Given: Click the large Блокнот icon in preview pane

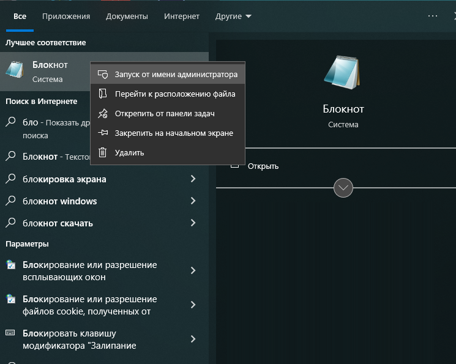Looking at the screenshot, I should point(342,74).
